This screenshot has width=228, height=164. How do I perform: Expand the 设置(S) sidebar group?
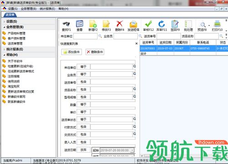[4, 22]
